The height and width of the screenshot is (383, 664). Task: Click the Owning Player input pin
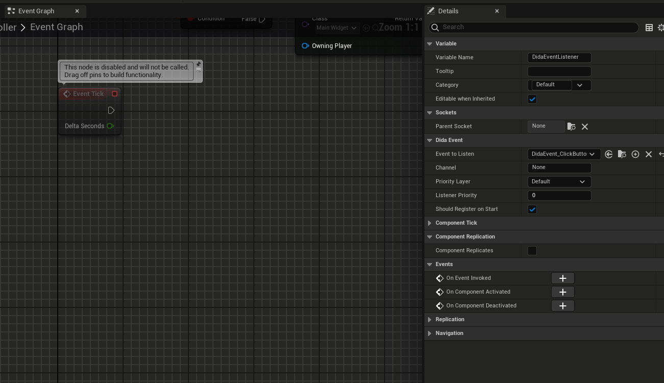305,46
